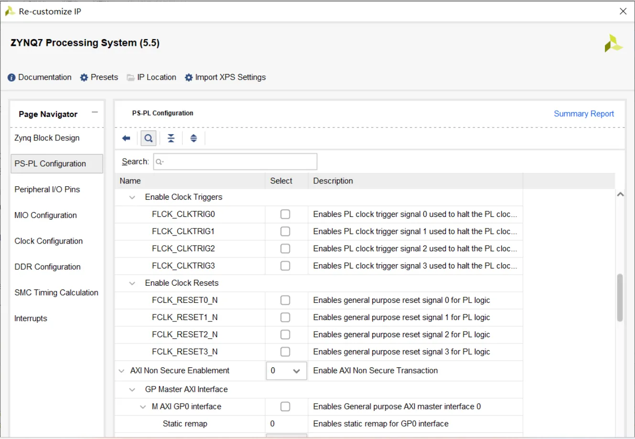
Task: Click the Select column header
Action: 286,181
